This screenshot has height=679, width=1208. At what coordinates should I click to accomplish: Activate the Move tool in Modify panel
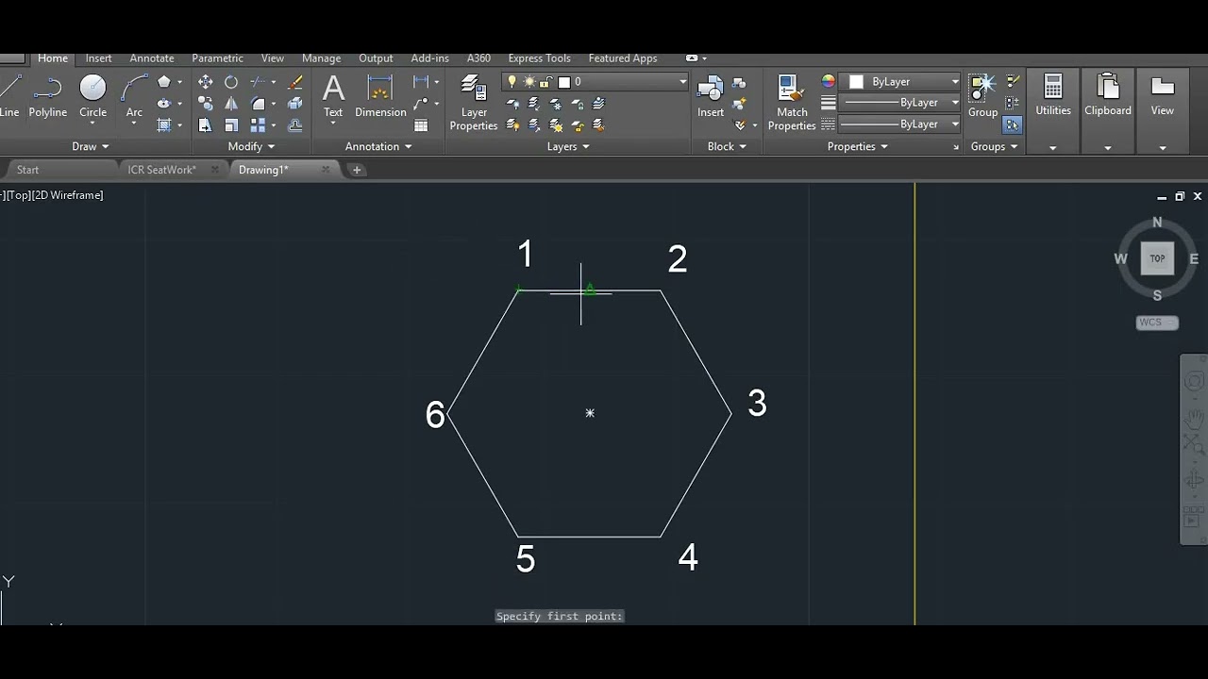(x=205, y=82)
